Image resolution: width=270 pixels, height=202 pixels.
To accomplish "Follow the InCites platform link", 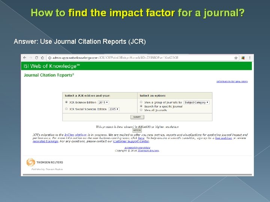I will (76, 135).
